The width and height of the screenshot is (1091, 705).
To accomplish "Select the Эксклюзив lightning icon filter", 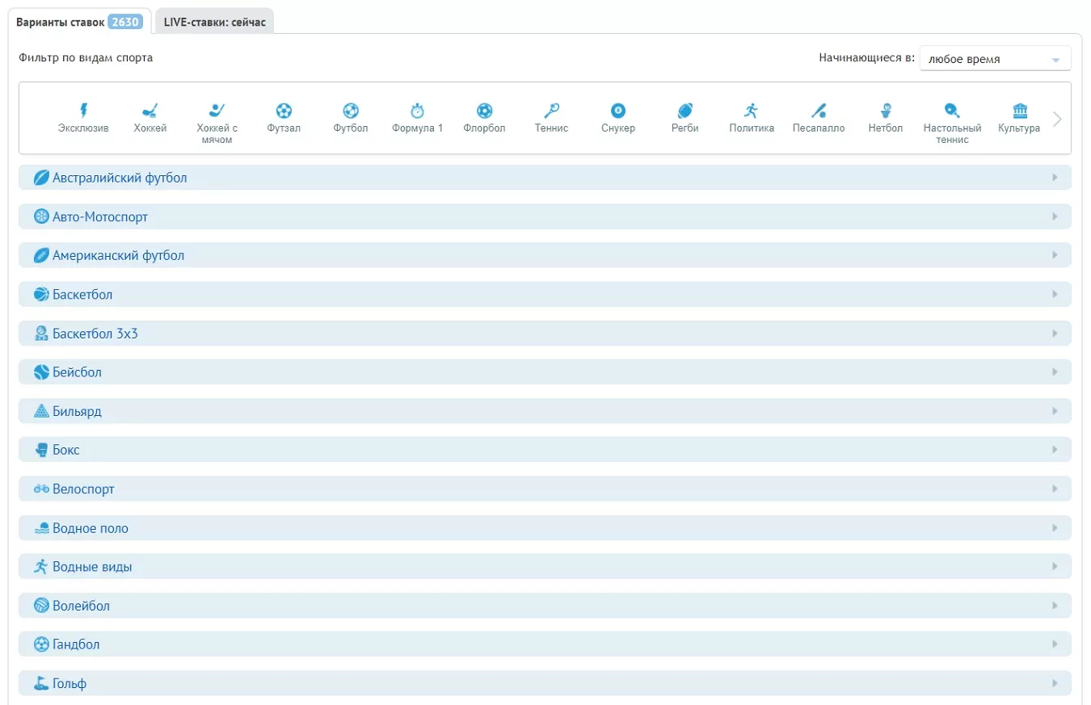I will pos(83,111).
